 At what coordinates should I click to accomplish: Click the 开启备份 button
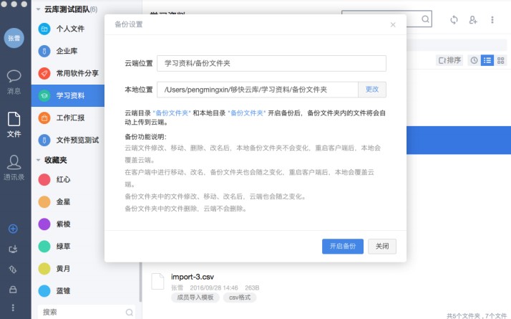(343, 246)
